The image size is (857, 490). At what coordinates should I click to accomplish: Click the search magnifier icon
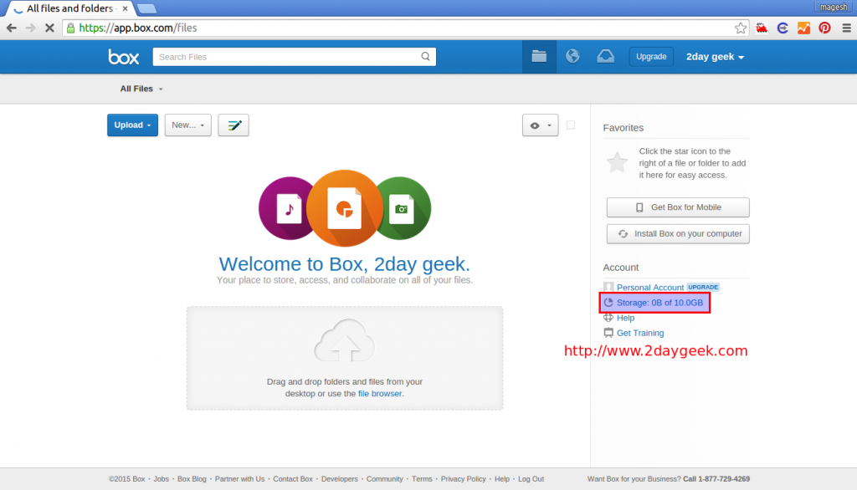[x=425, y=57]
